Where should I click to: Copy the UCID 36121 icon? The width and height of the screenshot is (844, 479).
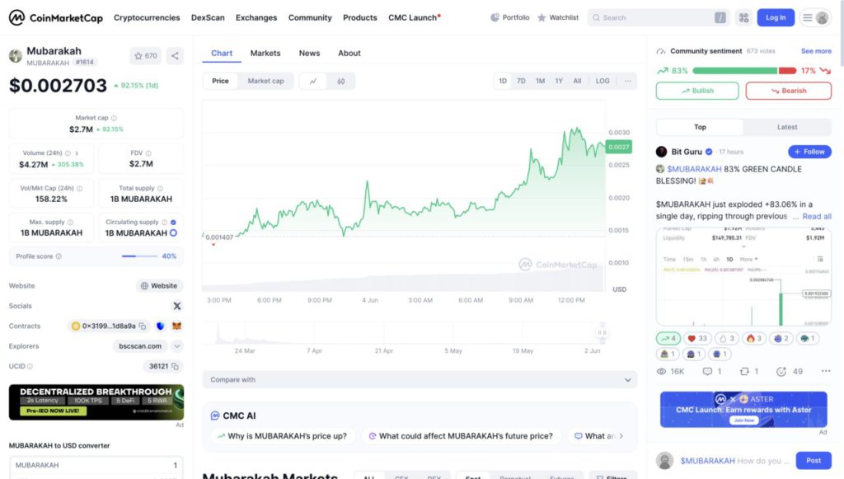click(175, 366)
